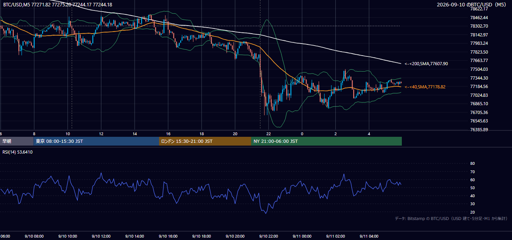This screenshot has height=240, width=512.
Task: Click price axis label 77823.50
Action: click(479, 52)
